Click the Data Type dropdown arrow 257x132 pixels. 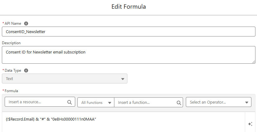tap(122, 79)
